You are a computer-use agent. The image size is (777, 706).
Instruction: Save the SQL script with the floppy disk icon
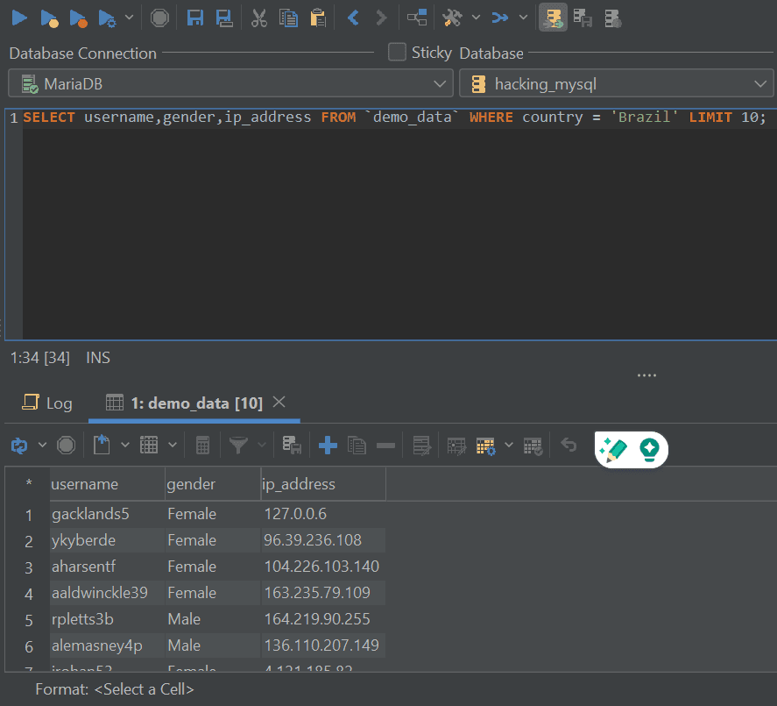(x=195, y=18)
